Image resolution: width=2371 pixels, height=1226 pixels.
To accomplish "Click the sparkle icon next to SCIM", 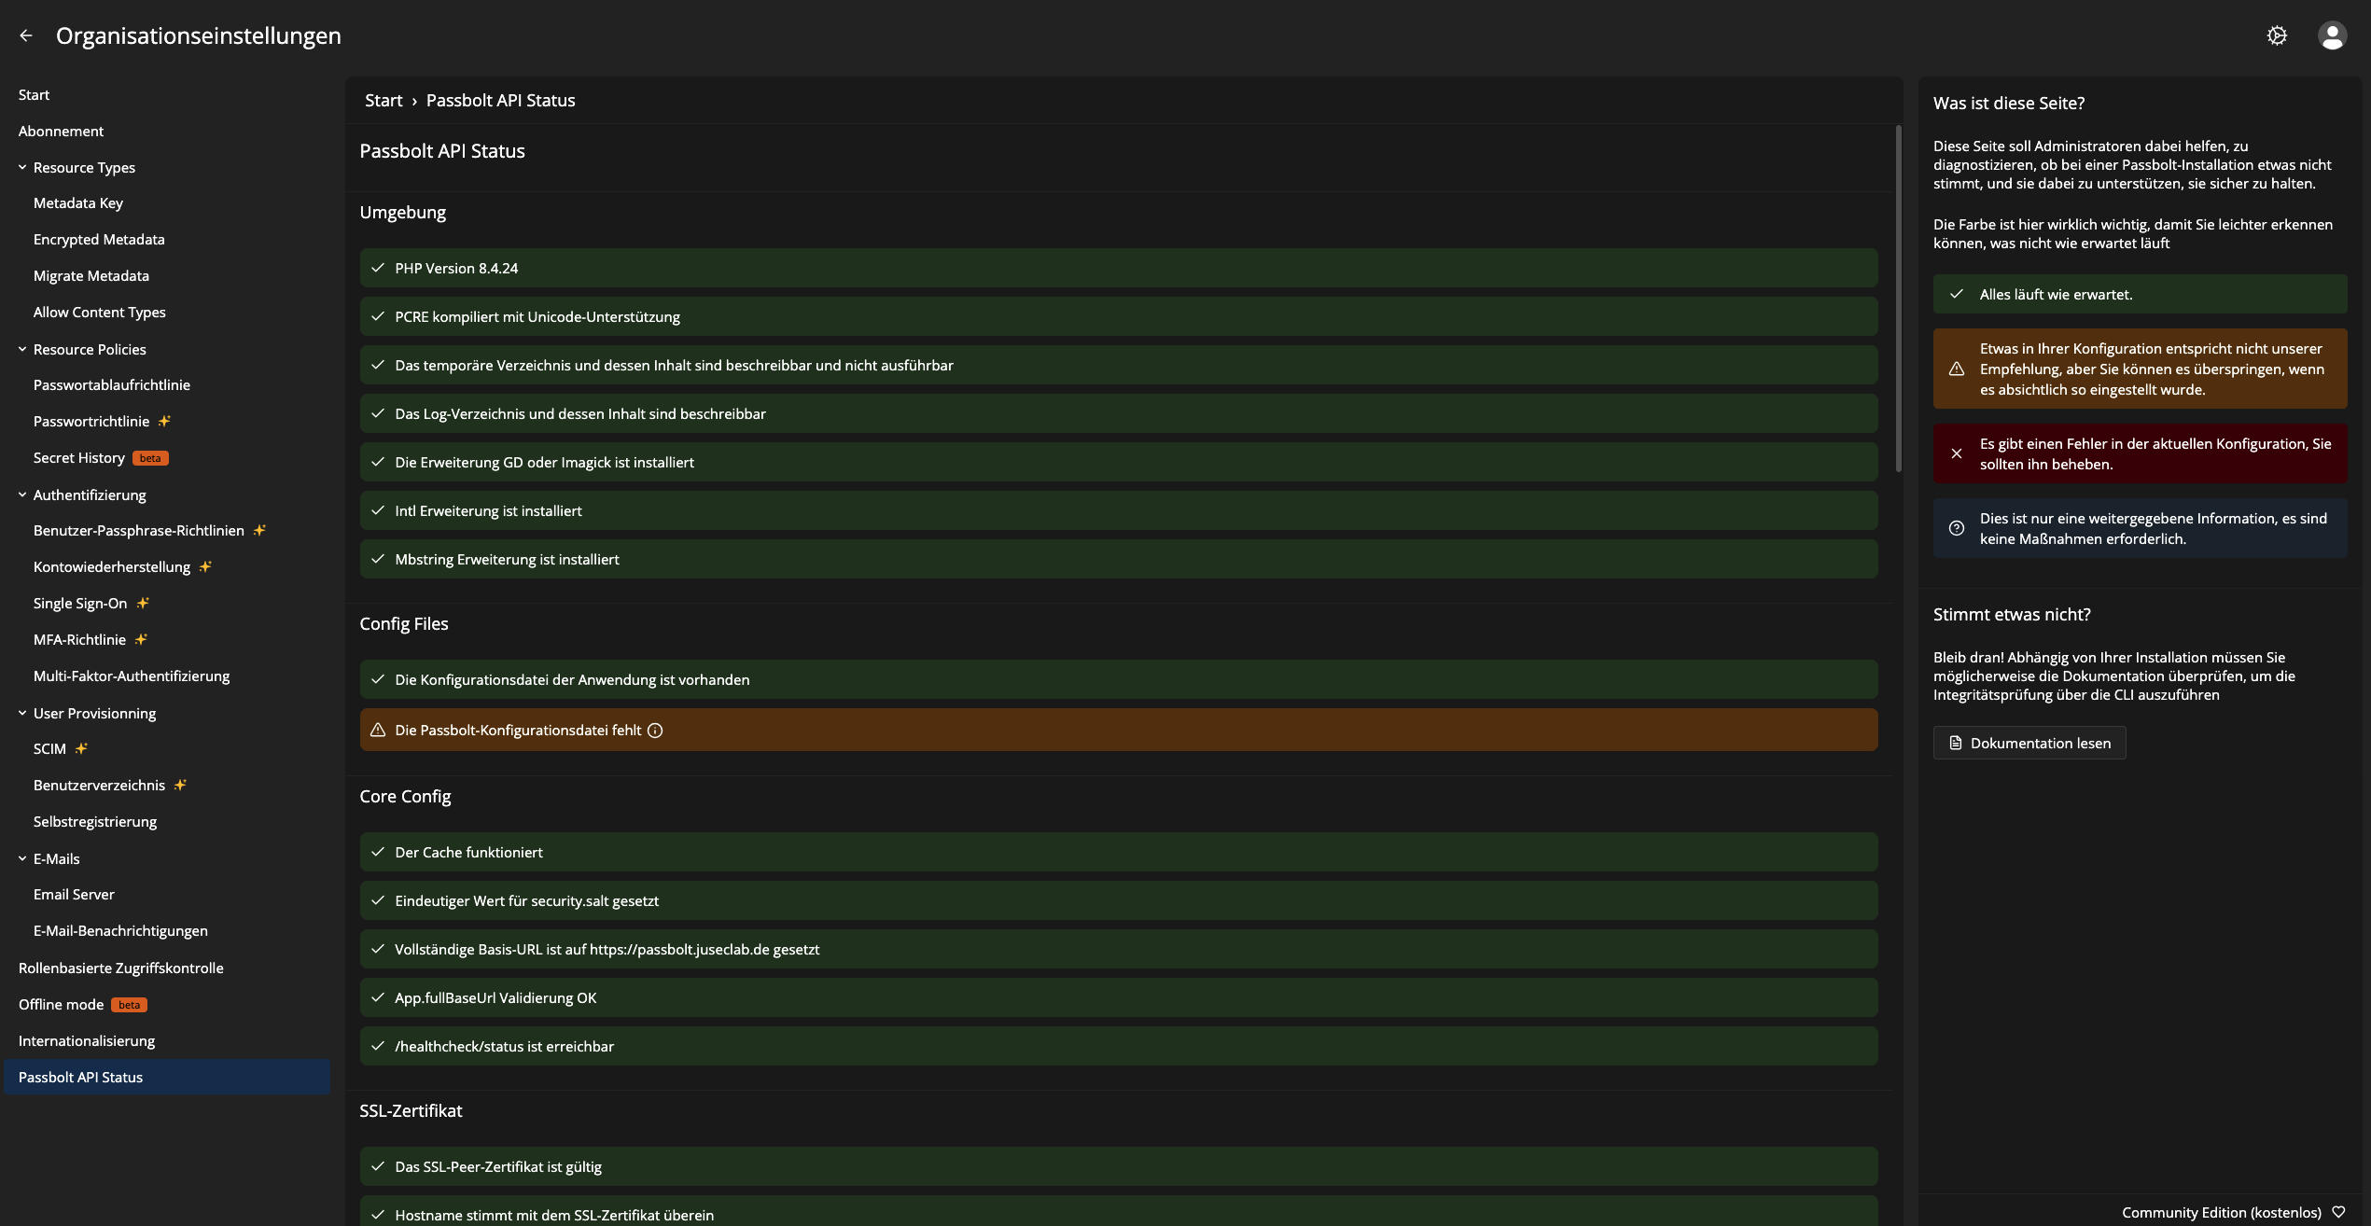I will click(x=81, y=748).
